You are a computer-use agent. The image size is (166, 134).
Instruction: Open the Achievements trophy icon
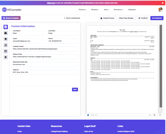tap(6, 57)
